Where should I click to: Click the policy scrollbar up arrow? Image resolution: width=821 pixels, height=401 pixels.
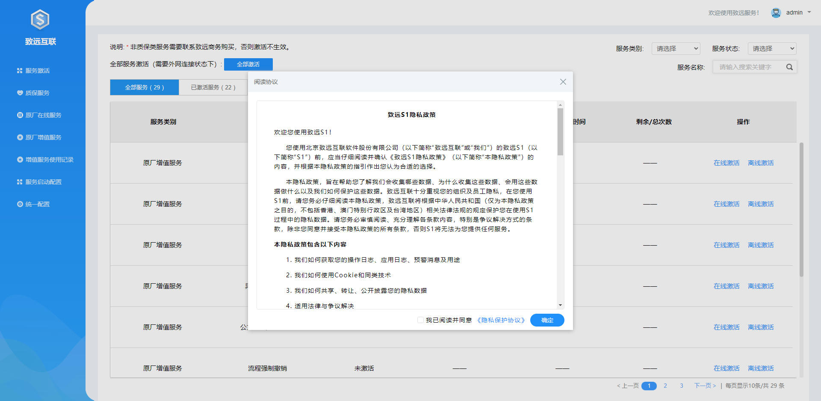click(x=560, y=105)
